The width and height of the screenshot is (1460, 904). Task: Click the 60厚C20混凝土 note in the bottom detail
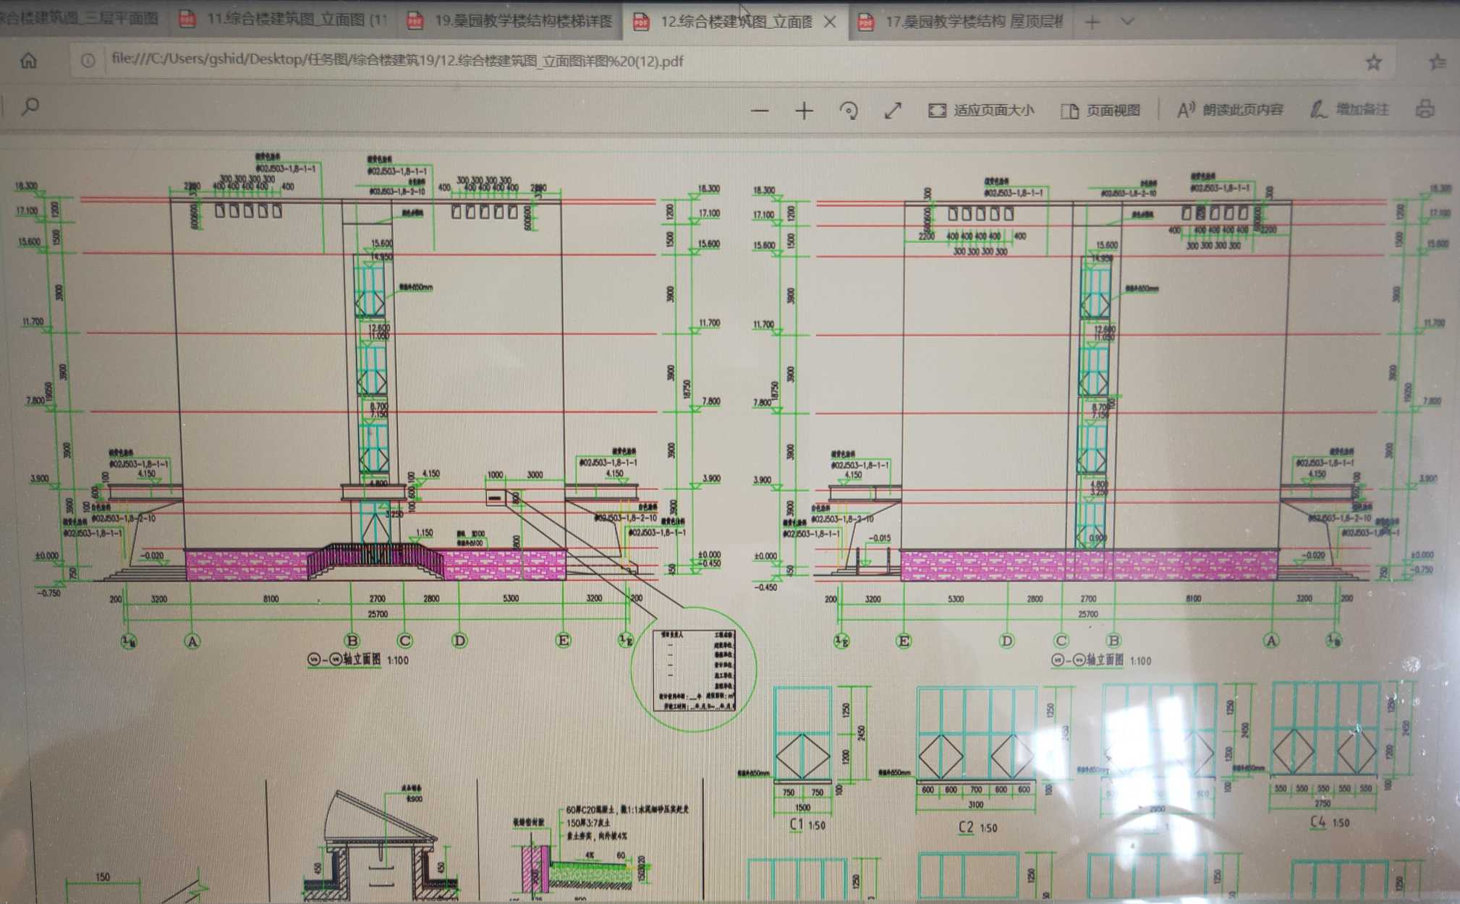[x=627, y=809]
